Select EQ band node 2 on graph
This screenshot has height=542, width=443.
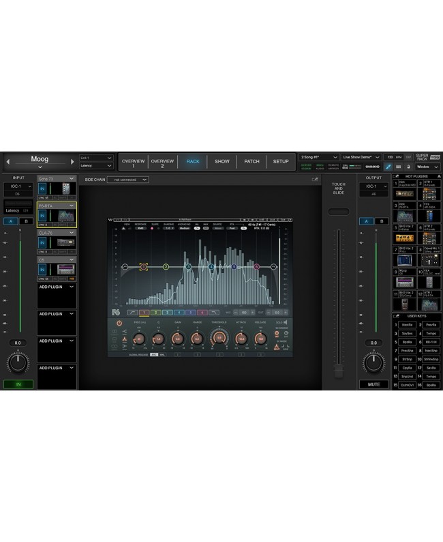166,266
